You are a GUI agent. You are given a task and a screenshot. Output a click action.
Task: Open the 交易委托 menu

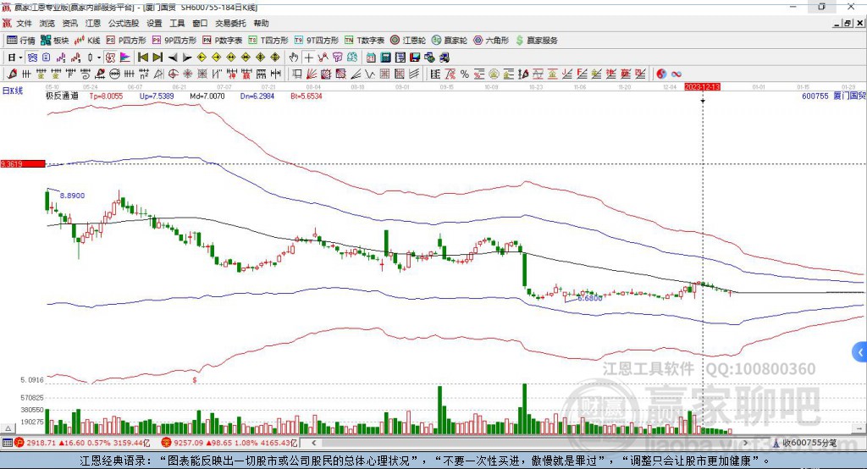point(229,24)
